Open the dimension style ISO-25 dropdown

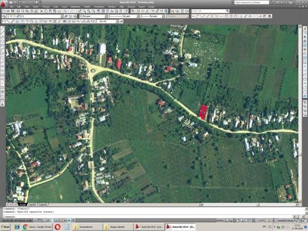click(x=107, y=21)
